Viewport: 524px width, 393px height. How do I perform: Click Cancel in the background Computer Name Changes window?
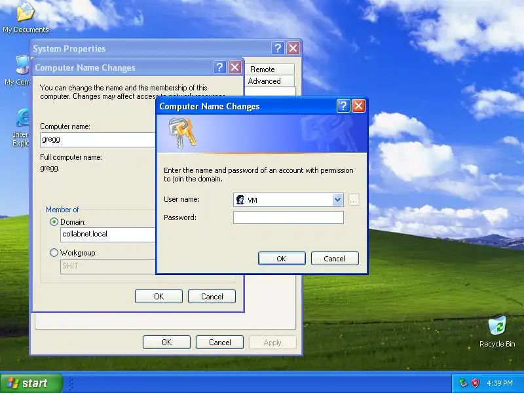pyautogui.click(x=212, y=297)
